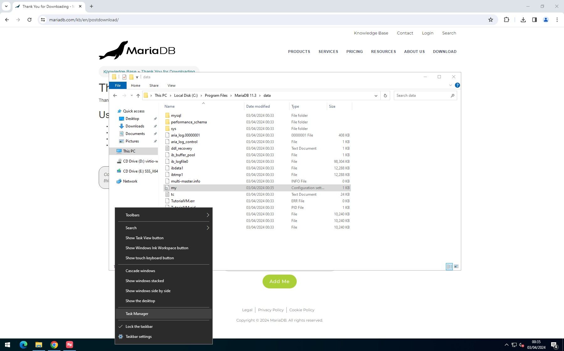
Task: Click Local Disk (C:) in address breadcrumb
Action: tap(186, 95)
